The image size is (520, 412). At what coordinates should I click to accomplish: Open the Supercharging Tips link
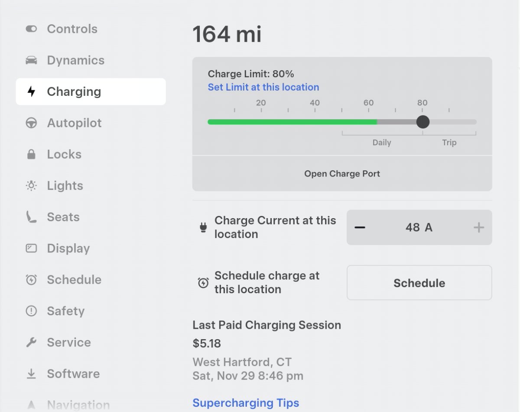click(x=246, y=403)
